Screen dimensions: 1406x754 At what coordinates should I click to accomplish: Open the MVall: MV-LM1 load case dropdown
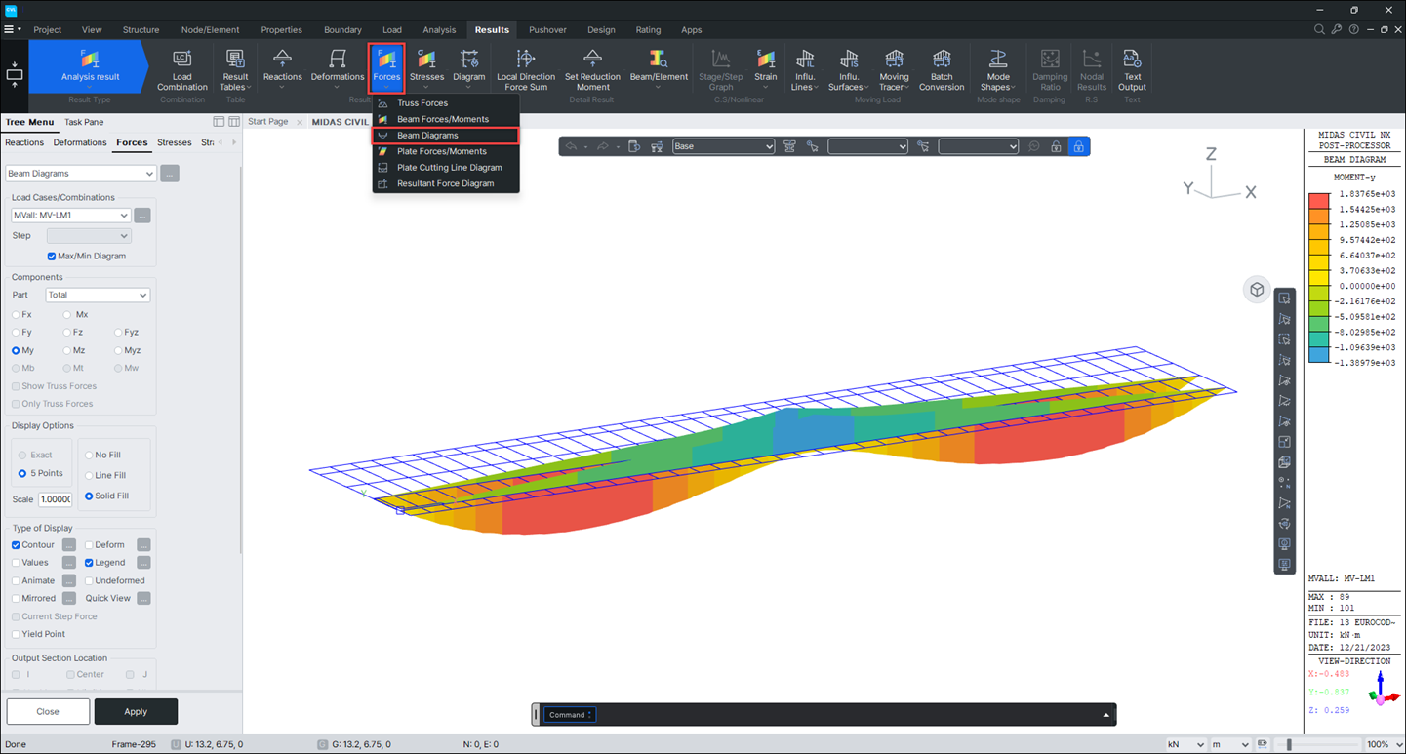[70, 216]
